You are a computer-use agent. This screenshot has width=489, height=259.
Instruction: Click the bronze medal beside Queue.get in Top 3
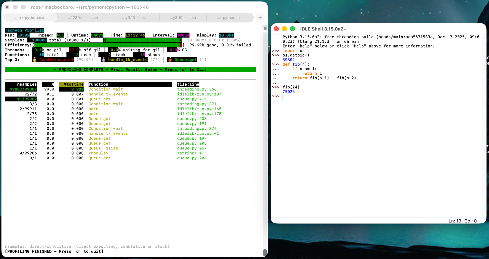click(x=170, y=60)
